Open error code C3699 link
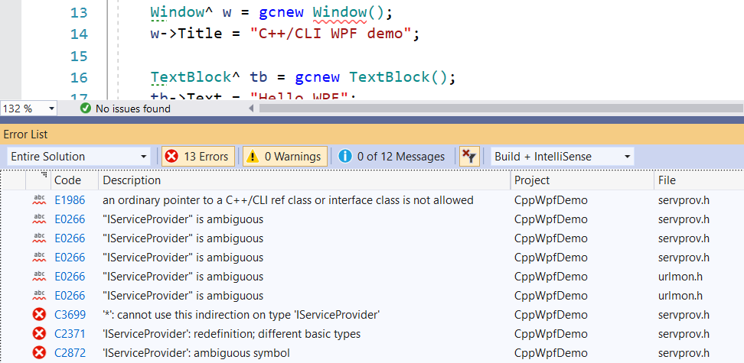The image size is (744, 363). pos(70,315)
